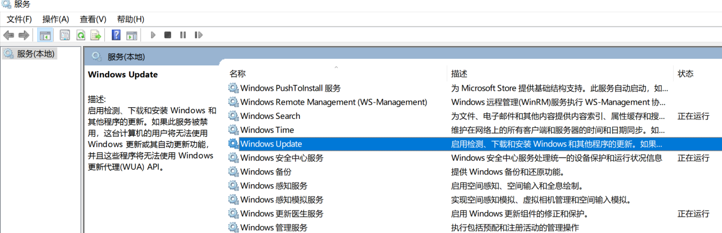Open the 文件(F) menu
The image size is (722, 233).
tap(19, 19)
